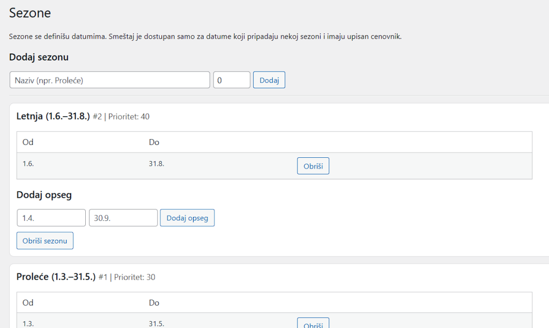Delete the 1.6.–31.8. range with Obriši

(313, 166)
